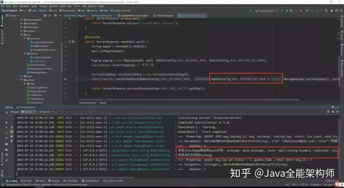Open the Refactor menu
Image resolution: width=344 pixels, height=188 pixels.
coord(54,6)
